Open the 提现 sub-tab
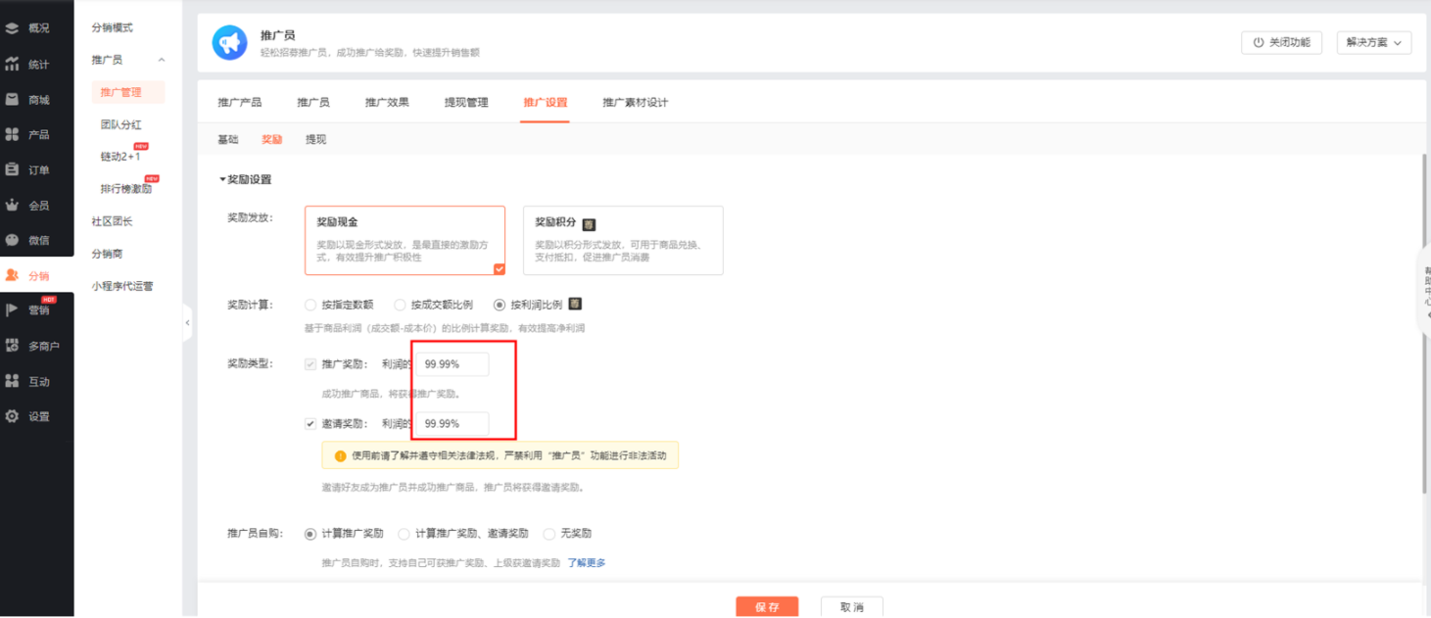The height and width of the screenshot is (618, 1431). [x=315, y=140]
